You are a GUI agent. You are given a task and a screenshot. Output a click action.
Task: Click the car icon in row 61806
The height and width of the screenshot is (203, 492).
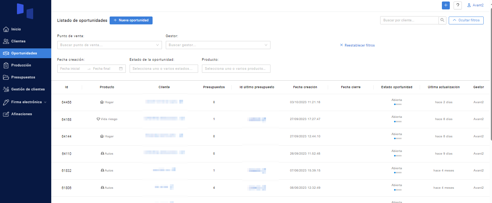click(x=102, y=188)
